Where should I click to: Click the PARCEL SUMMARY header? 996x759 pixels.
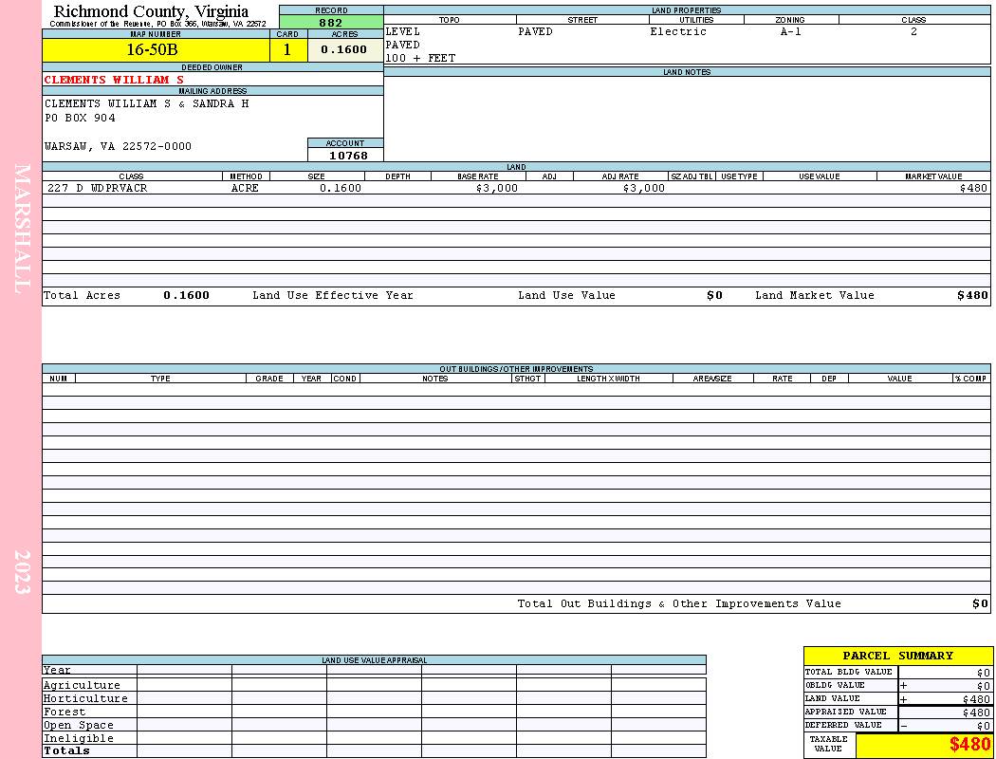pyautogui.click(x=897, y=656)
